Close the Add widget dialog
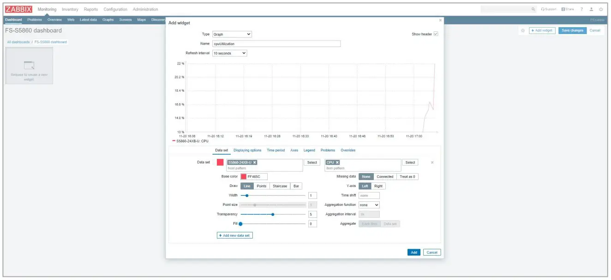 pos(440,20)
